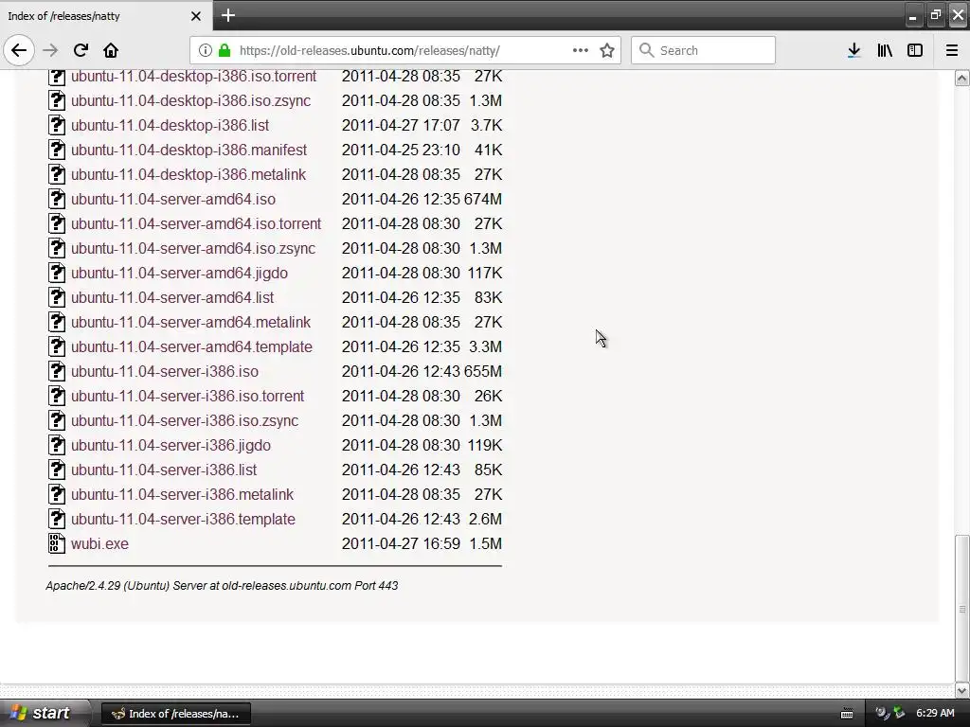This screenshot has width=970, height=727.
Task: Open ubuntu-11.04-desktop-i386.iso.zsync link
Action: coord(190,100)
